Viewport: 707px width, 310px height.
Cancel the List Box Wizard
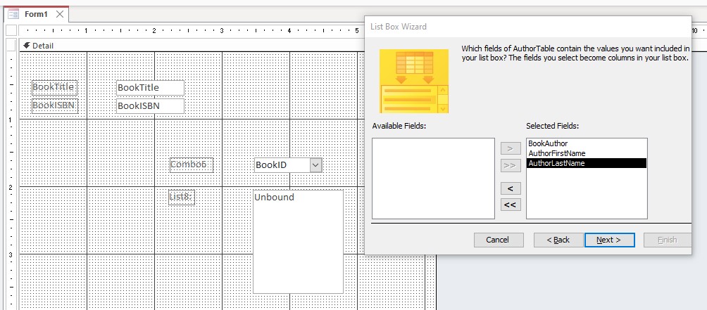[x=498, y=240]
